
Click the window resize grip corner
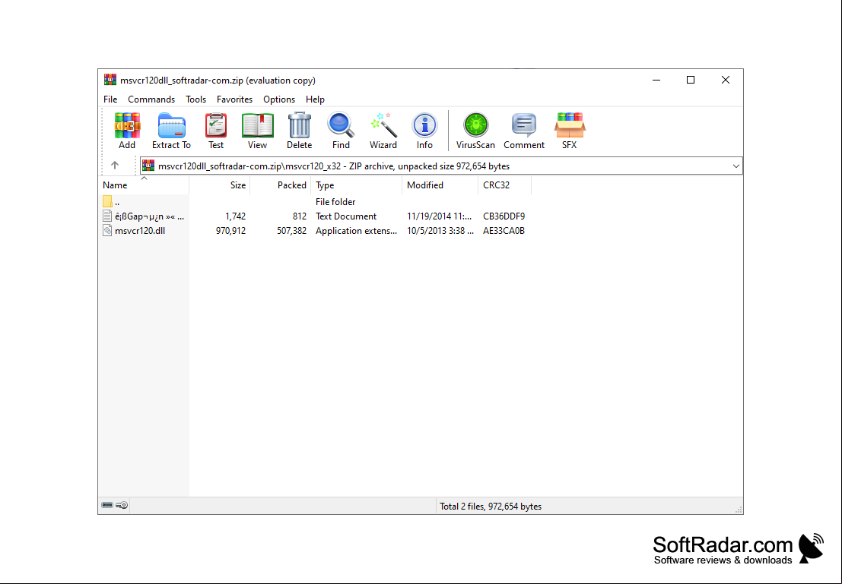[739, 509]
